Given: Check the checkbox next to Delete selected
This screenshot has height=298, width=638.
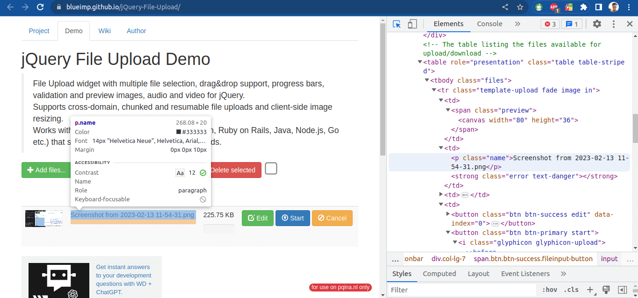Looking at the screenshot, I should [x=271, y=169].
